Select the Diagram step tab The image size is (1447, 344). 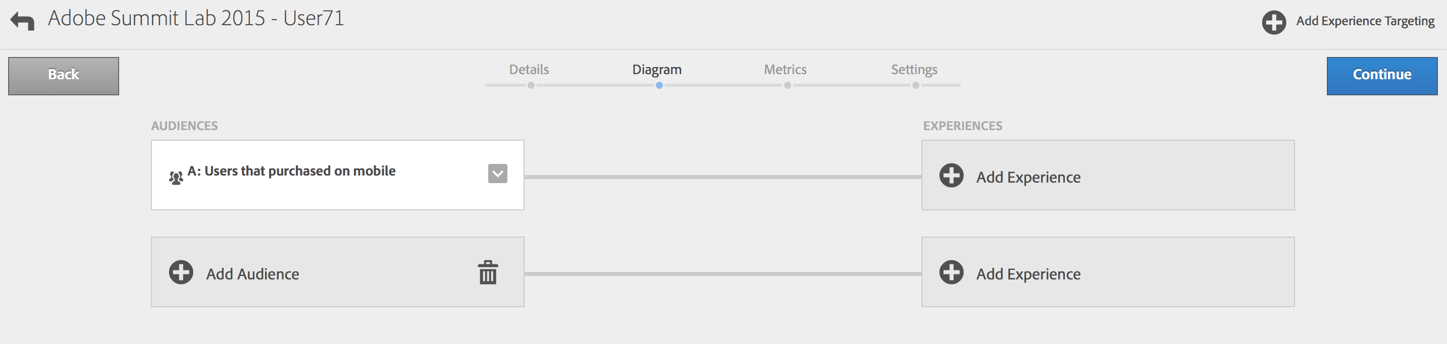click(657, 70)
